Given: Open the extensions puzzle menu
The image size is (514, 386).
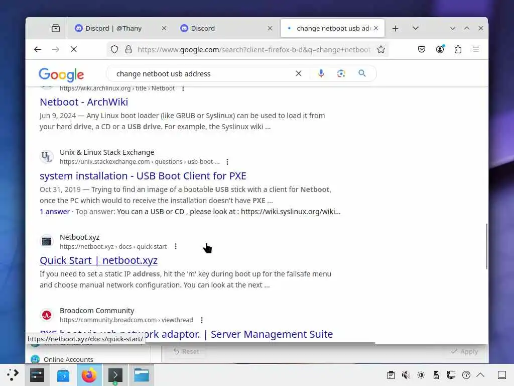Looking at the screenshot, I should tap(458, 49).
